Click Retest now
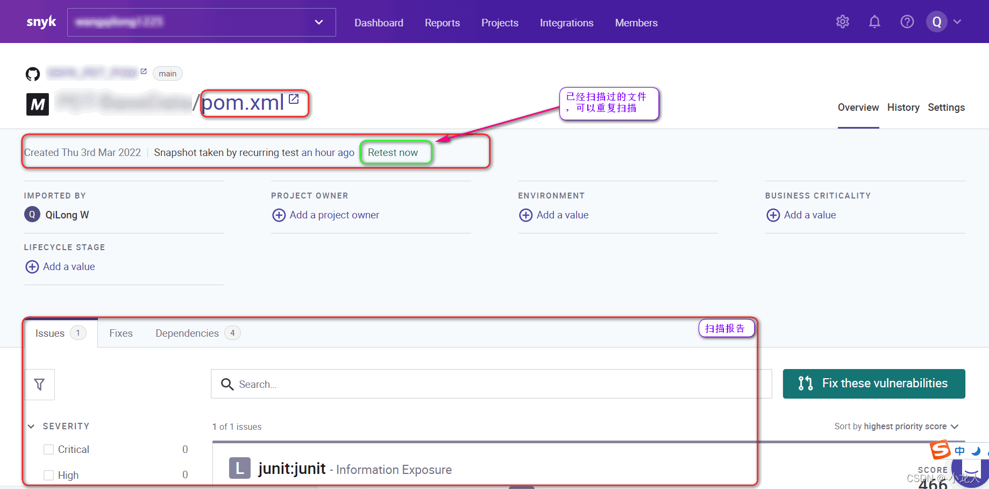This screenshot has width=989, height=489. tap(393, 153)
